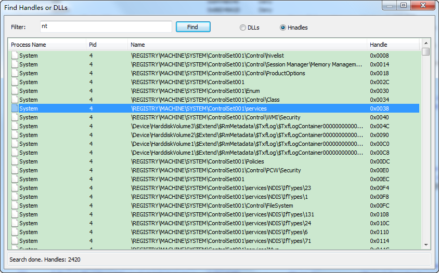Click file icon of handle 0x0114 row

[x=15, y=241]
